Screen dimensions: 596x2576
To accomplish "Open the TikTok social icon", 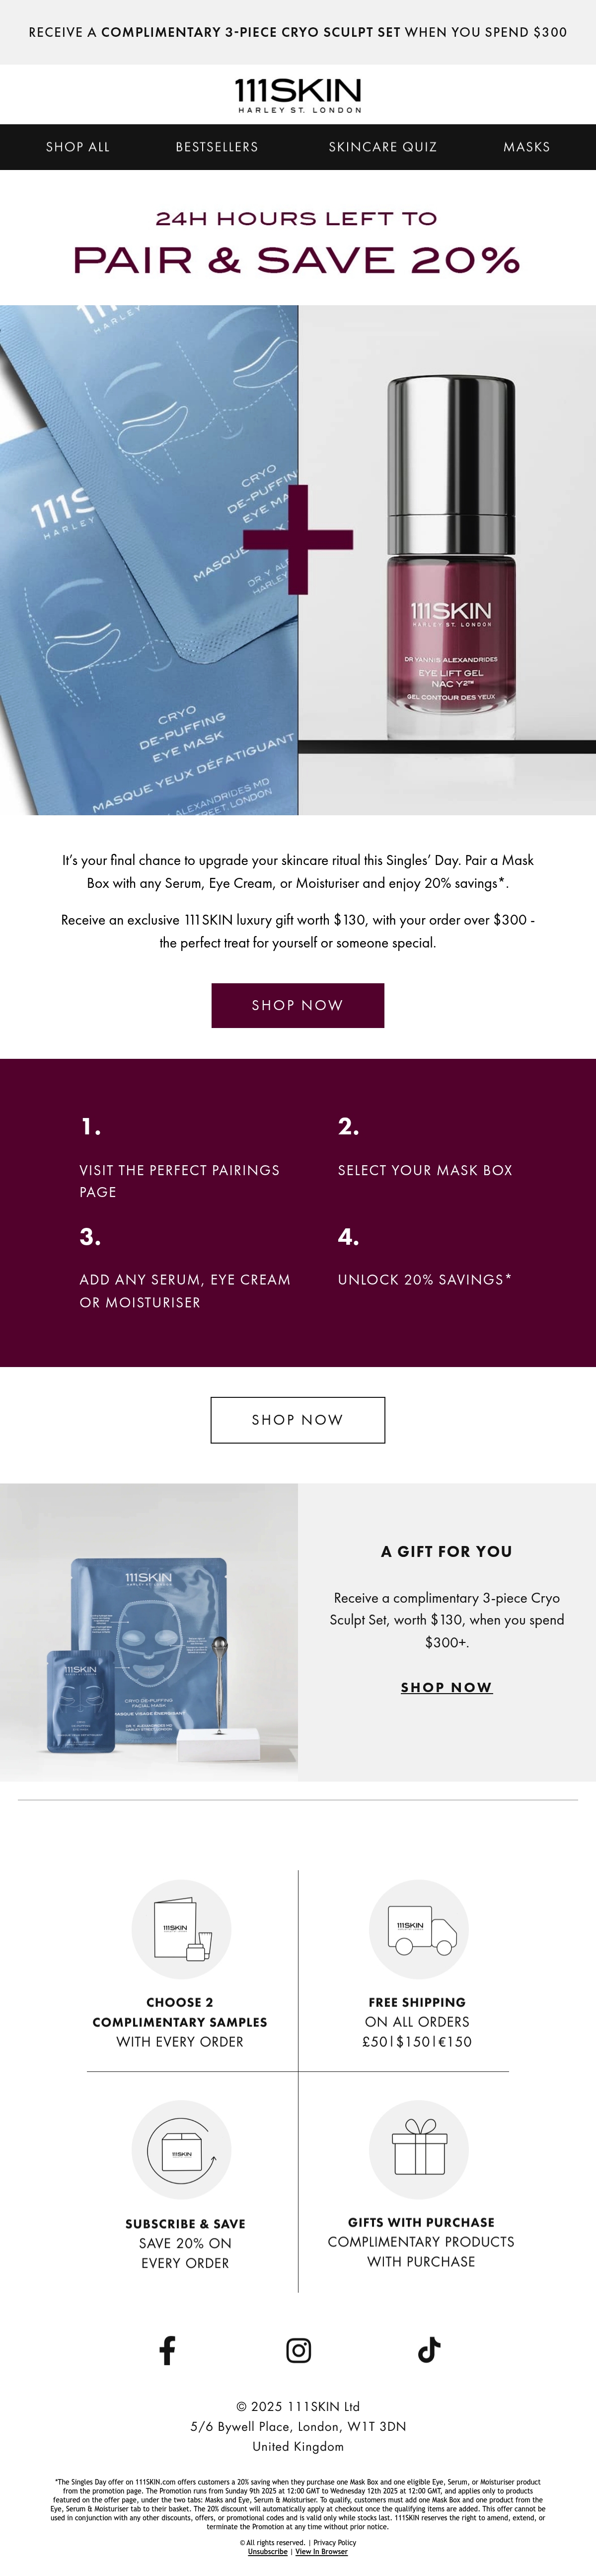I will 429,2350.
